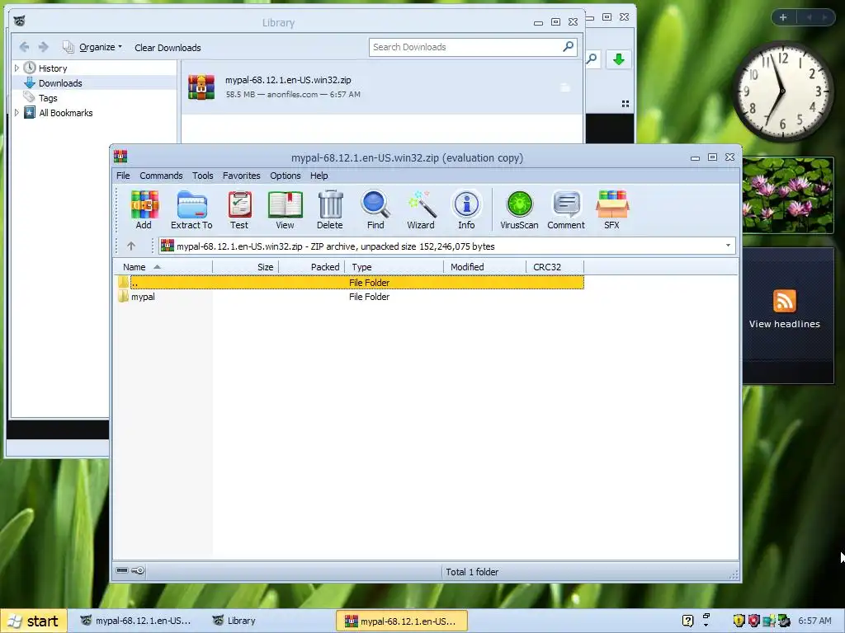Image resolution: width=845 pixels, height=633 pixels.
Task: Click the Extract To toolbar icon
Action: tap(191, 210)
